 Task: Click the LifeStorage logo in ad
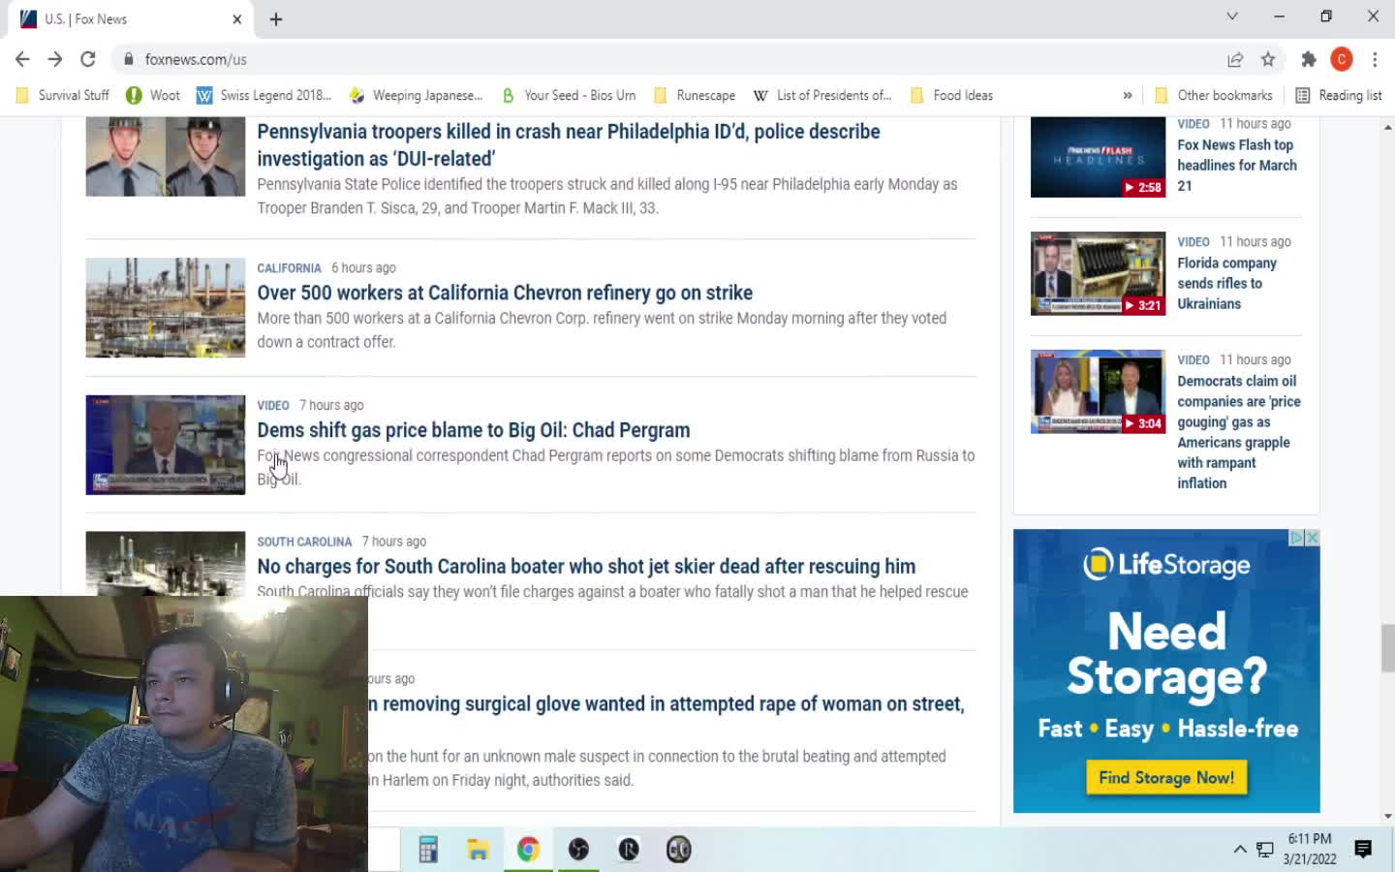click(x=1166, y=564)
